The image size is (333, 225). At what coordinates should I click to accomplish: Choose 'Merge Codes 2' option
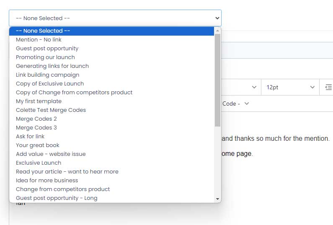click(x=112, y=119)
